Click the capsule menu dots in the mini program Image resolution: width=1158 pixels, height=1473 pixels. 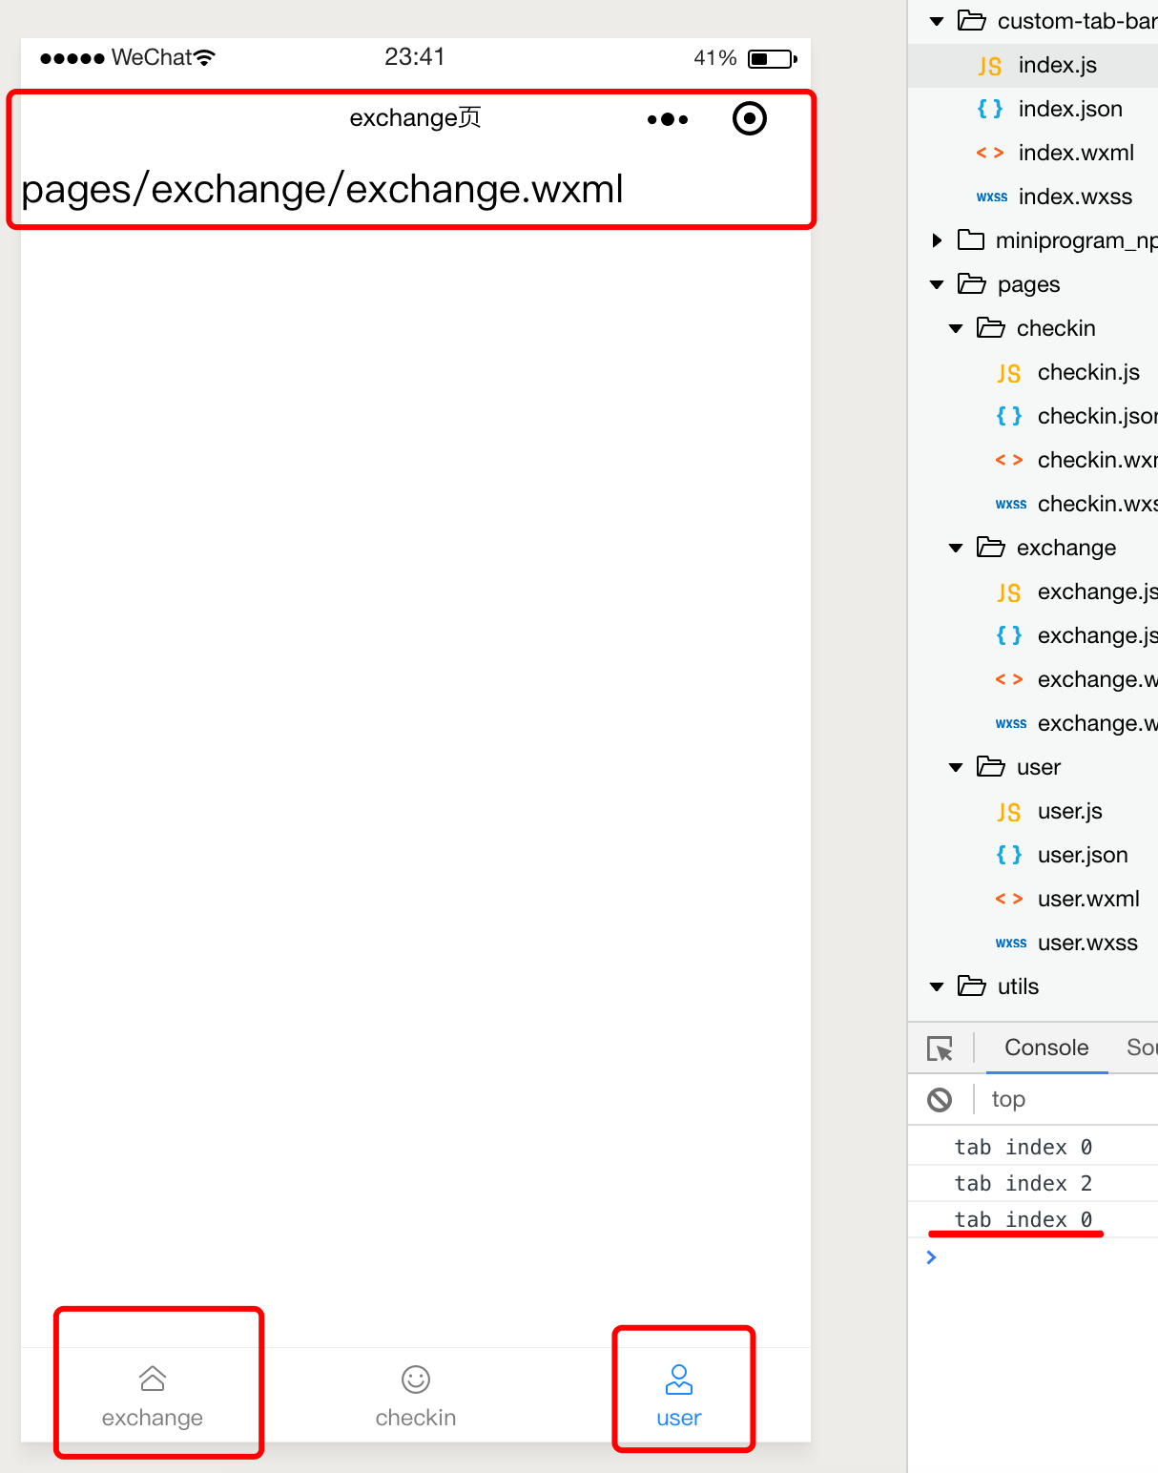(668, 118)
